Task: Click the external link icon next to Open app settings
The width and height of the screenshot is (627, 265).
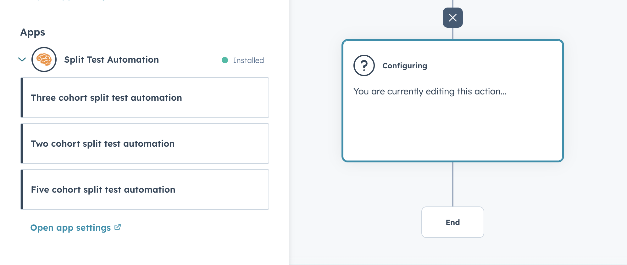Action: pyautogui.click(x=118, y=227)
